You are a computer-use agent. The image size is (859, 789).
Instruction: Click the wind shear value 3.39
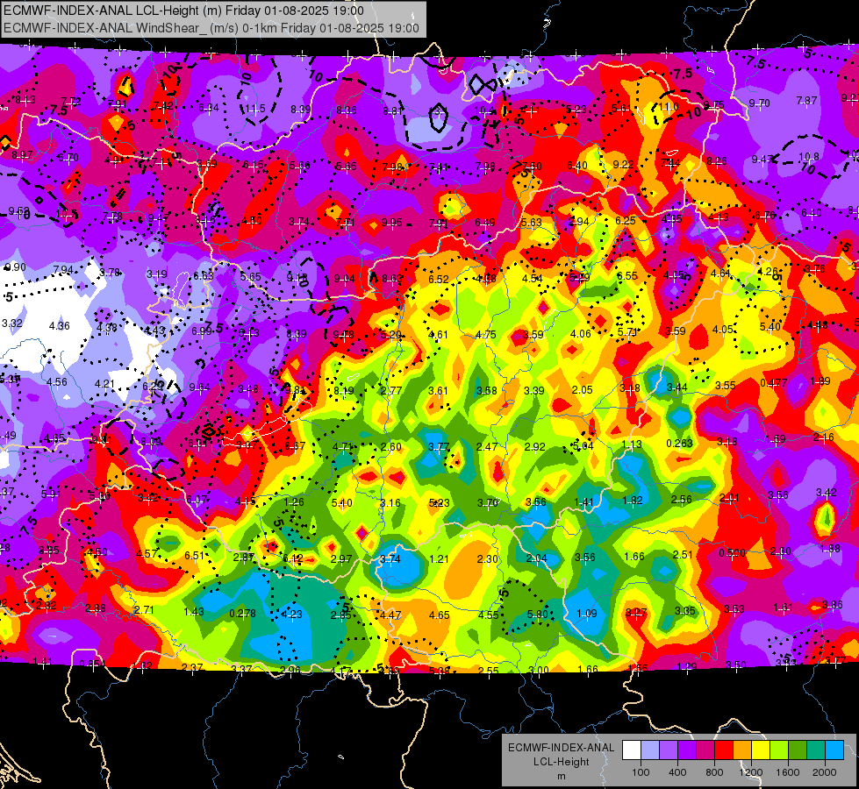[534, 390]
